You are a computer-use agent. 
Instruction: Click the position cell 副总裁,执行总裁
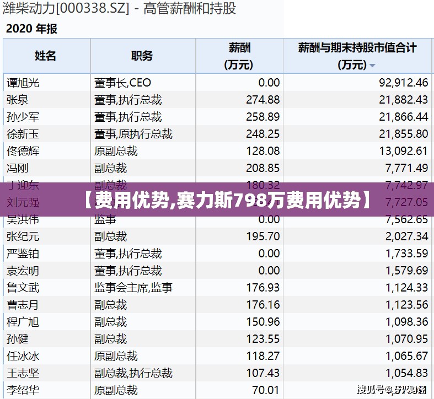click(x=133, y=373)
